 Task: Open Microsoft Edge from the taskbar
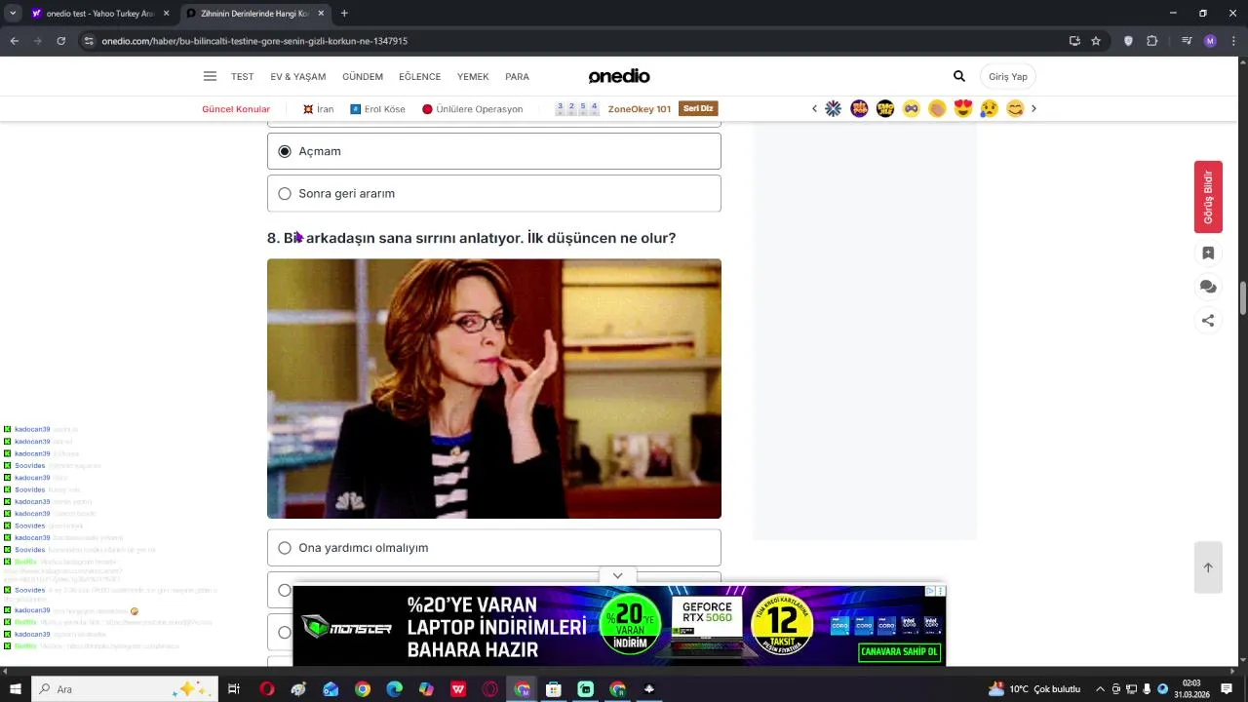click(x=394, y=689)
